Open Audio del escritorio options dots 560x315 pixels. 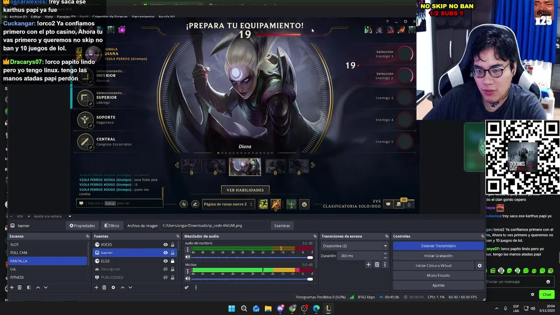tap(188, 250)
